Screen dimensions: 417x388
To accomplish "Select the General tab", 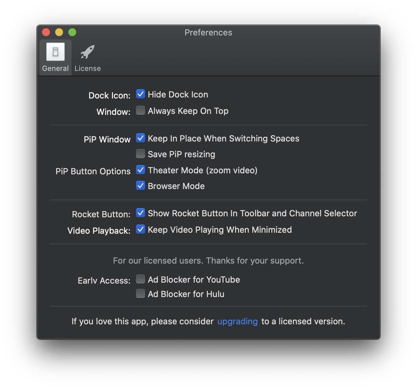I will click(55, 57).
